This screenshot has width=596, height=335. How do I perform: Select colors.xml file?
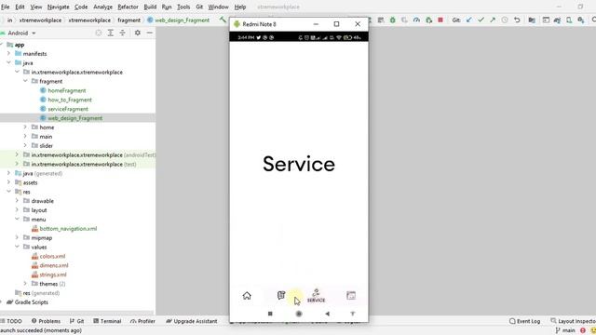point(52,256)
